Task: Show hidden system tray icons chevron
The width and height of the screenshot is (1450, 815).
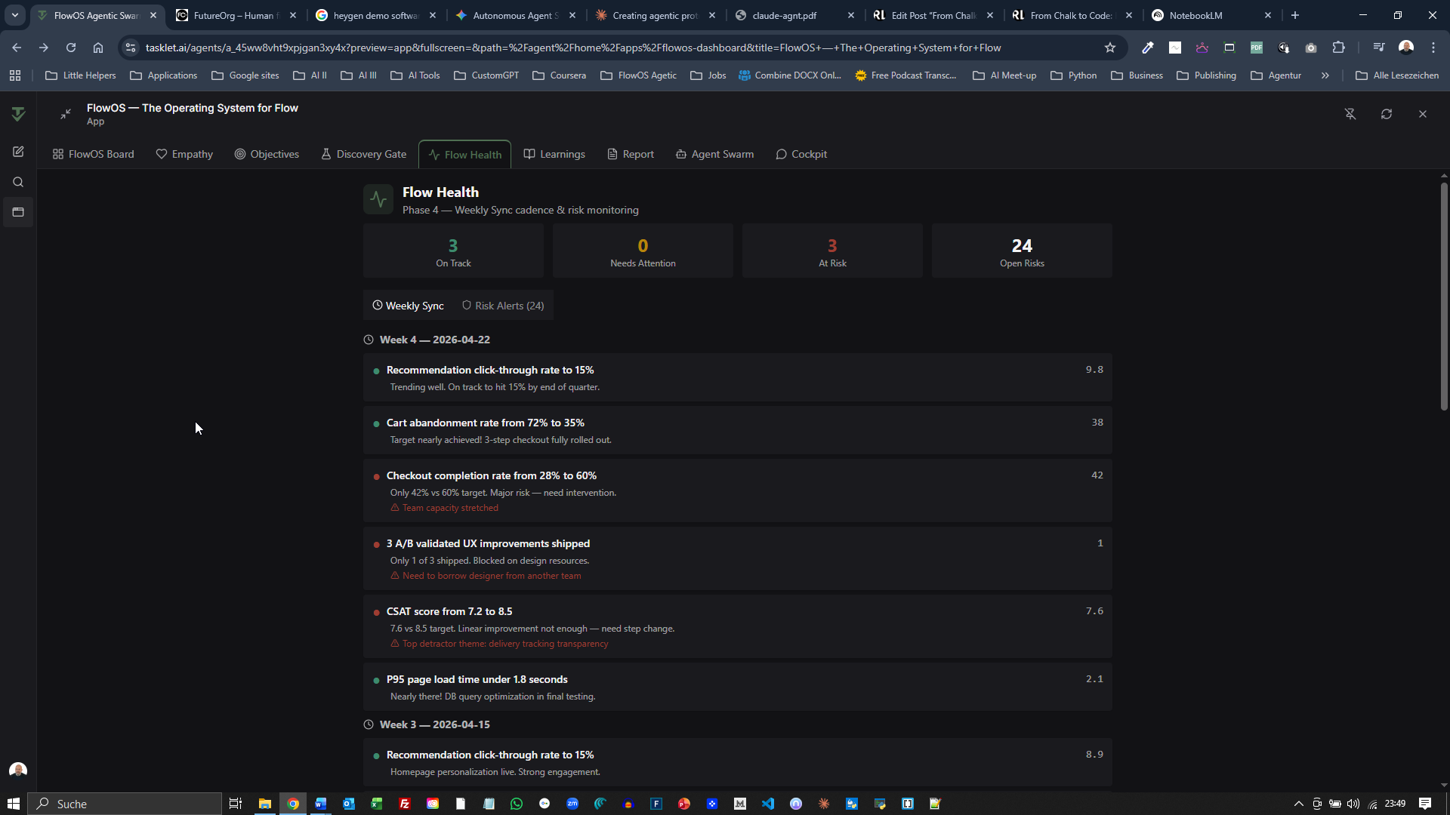Action: click(x=1299, y=804)
